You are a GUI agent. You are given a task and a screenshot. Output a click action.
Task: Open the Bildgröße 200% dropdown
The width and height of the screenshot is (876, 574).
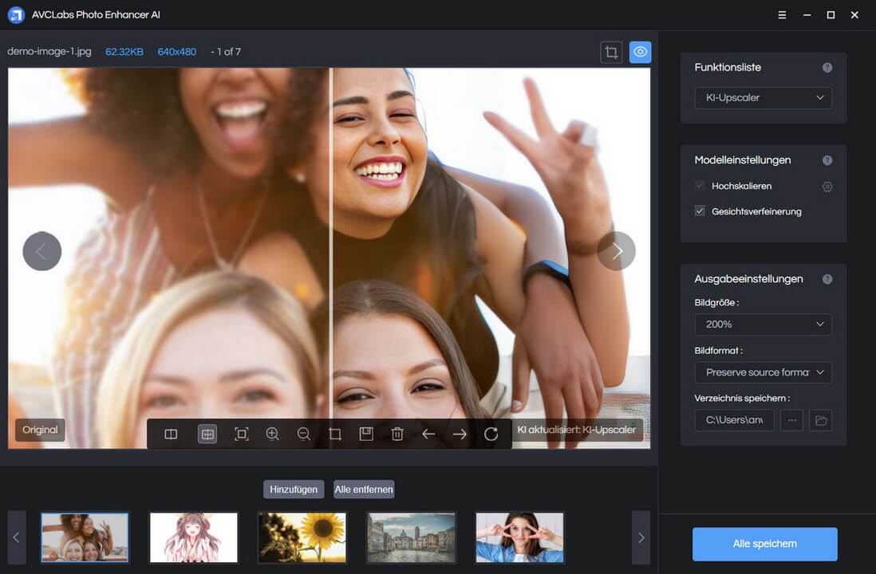764,324
